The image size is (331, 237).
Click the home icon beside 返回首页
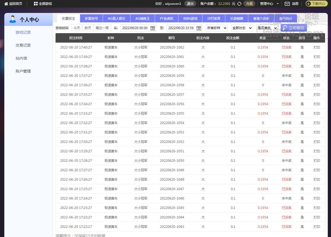pyautogui.click(x=6, y=4)
